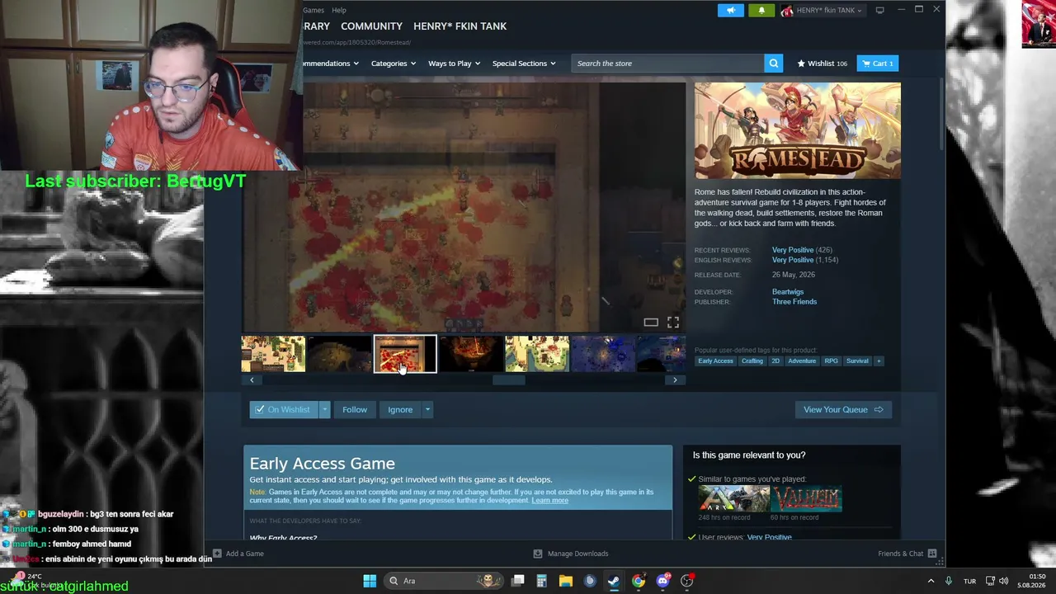Expand the HENRY* fkin TANK account menu
The height and width of the screenshot is (594, 1056).
829,11
